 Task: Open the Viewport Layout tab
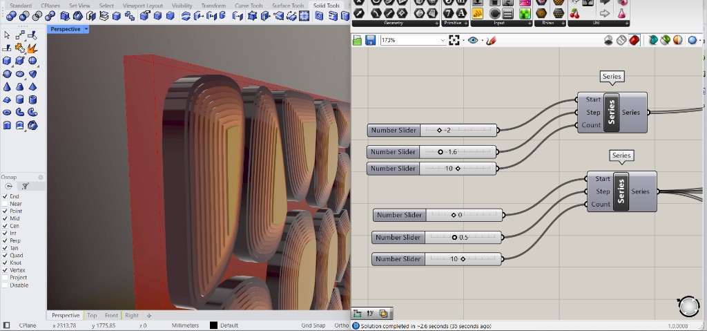[x=142, y=6]
